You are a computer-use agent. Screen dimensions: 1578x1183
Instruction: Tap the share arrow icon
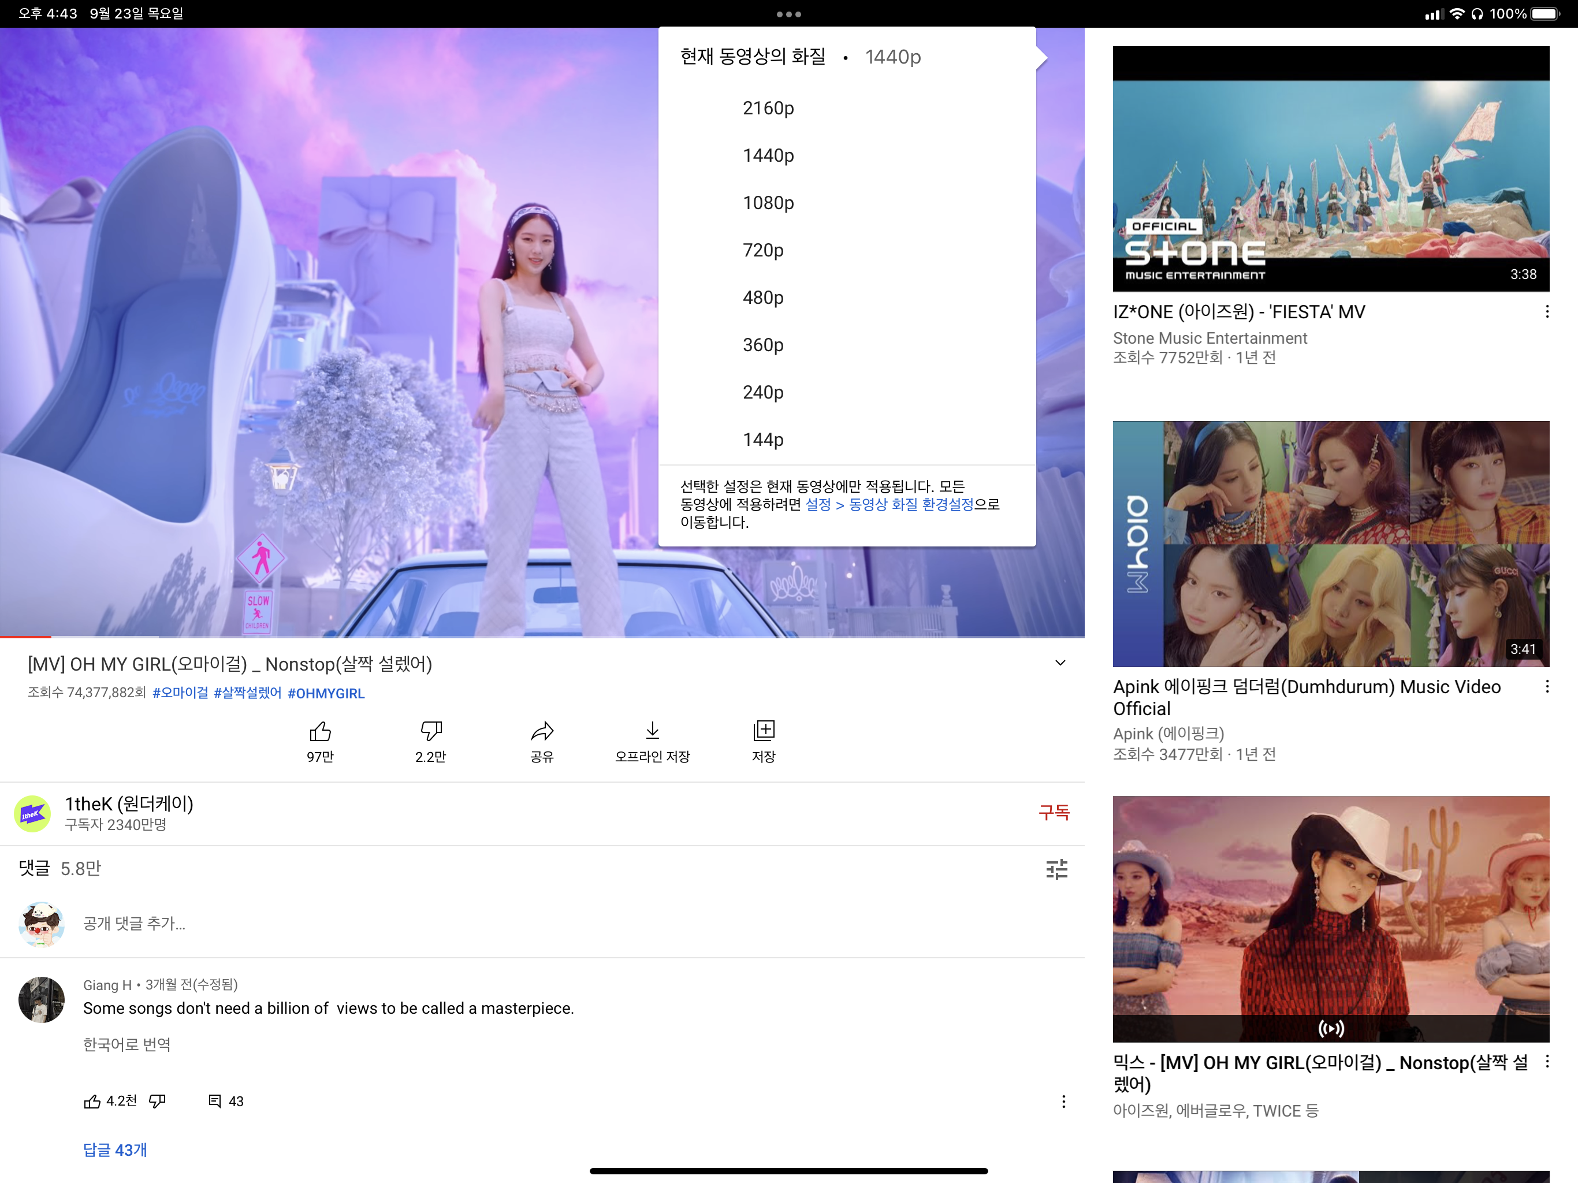click(x=541, y=731)
